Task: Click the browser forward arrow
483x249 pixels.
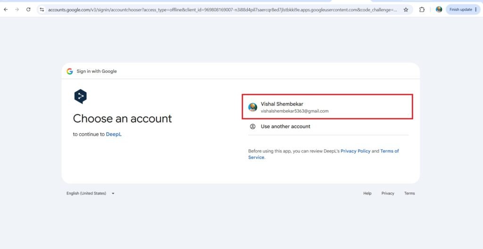Action: point(17,9)
